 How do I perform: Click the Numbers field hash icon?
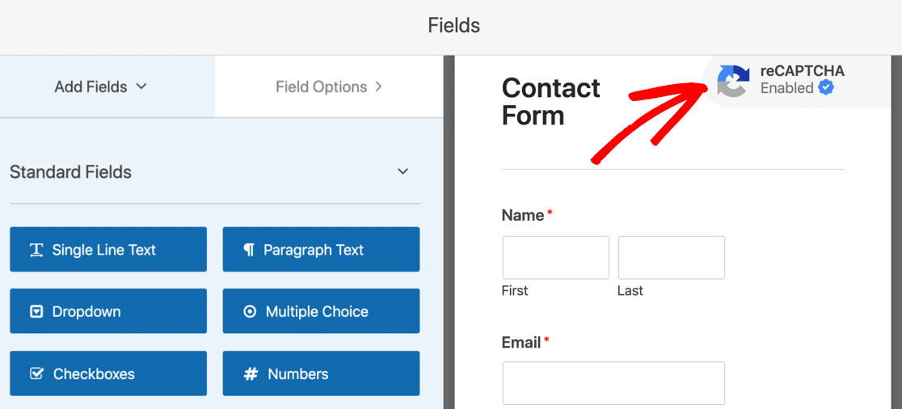click(251, 374)
